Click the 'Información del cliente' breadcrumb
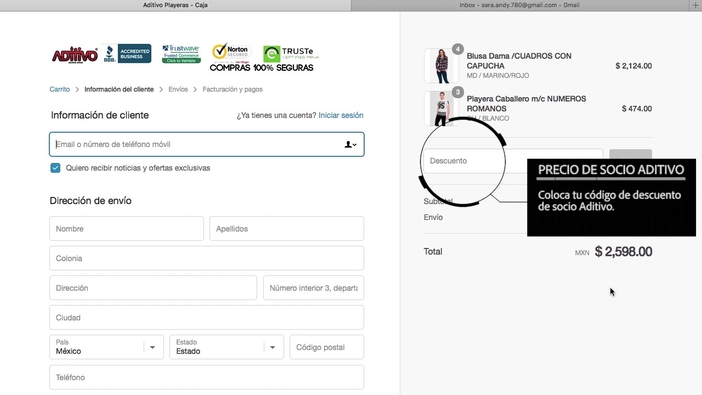This screenshot has width=702, height=395. coord(119,89)
